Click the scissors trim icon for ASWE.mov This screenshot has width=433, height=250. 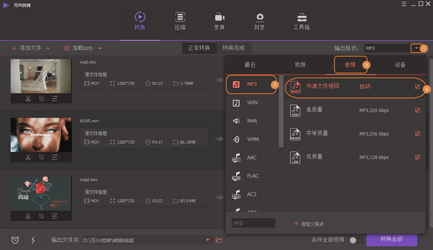coord(28,157)
